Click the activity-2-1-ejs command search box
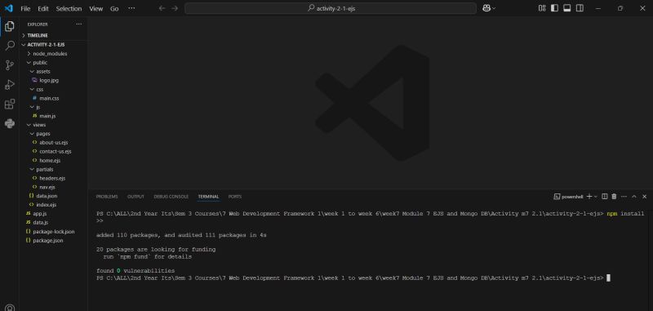 coord(331,8)
